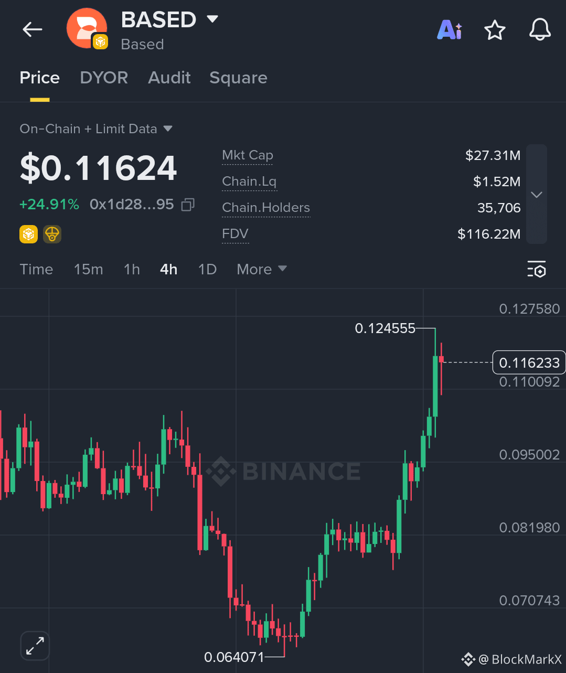
Task: Select the 15m chart interval
Action: [x=88, y=269]
